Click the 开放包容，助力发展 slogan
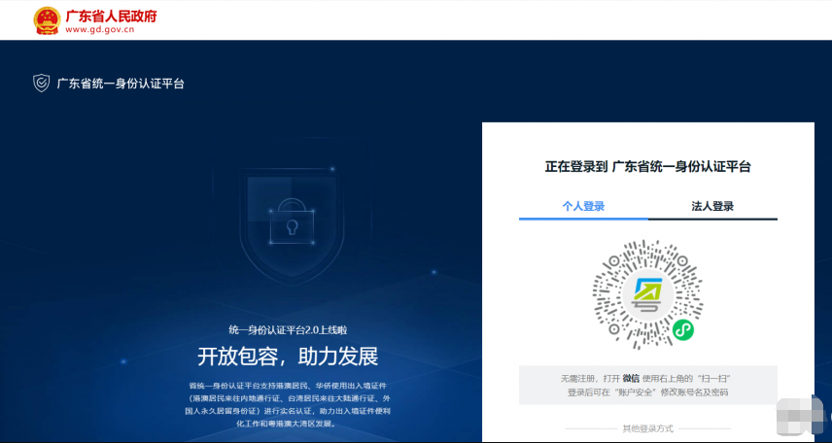The width and height of the screenshot is (832, 443). tap(288, 357)
